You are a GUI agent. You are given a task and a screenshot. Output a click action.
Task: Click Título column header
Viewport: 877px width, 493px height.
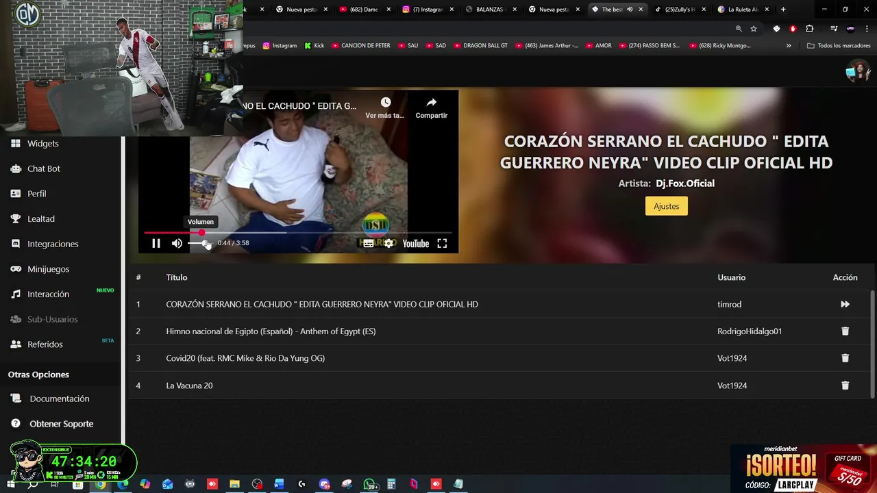point(177,277)
